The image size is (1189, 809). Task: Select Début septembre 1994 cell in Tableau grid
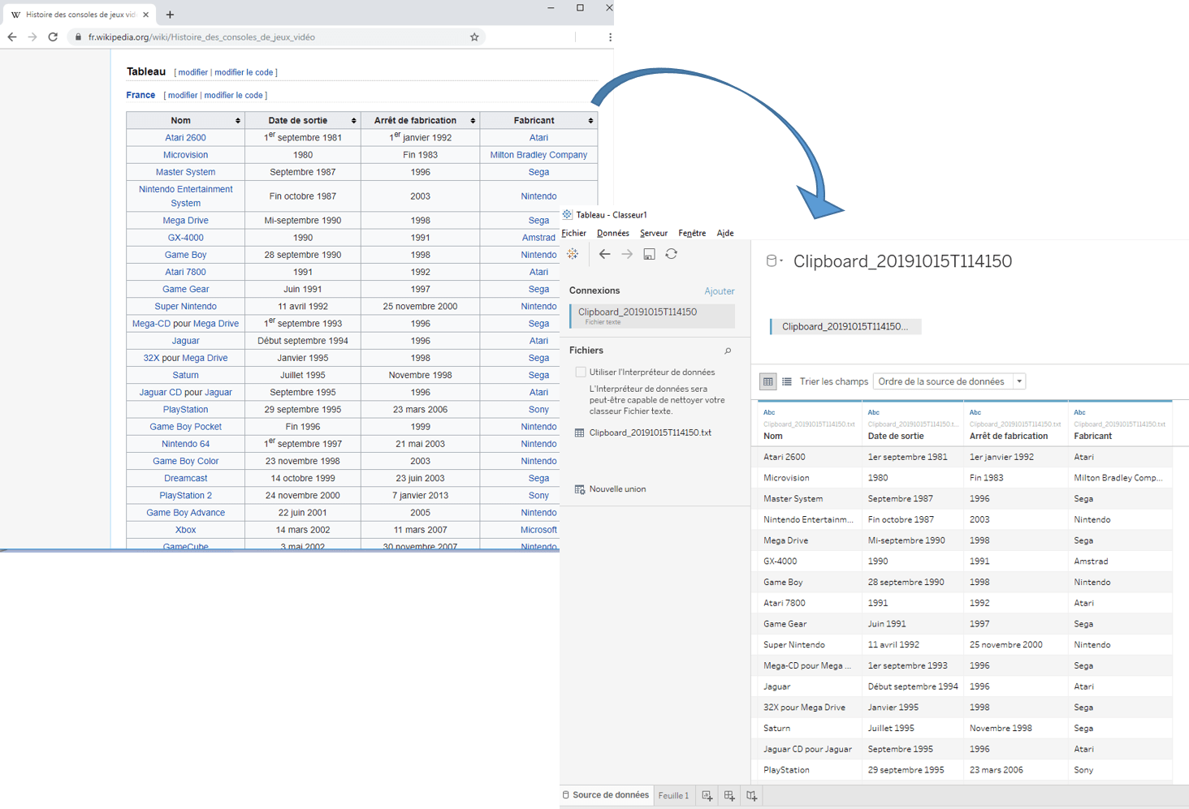(x=913, y=686)
